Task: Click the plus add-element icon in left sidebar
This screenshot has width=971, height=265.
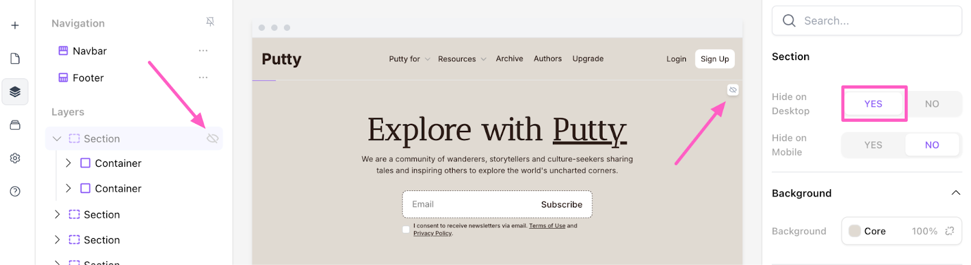Action: (x=15, y=25)
